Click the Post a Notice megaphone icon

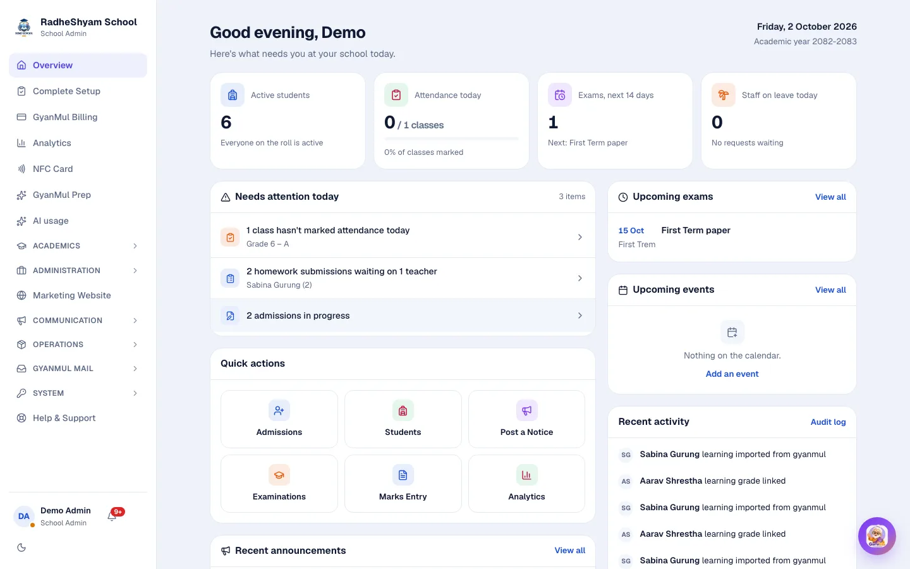(527, 411)
